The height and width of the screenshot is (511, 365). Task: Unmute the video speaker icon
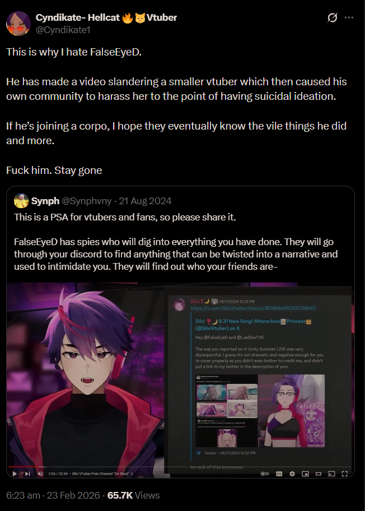[40, 473]
